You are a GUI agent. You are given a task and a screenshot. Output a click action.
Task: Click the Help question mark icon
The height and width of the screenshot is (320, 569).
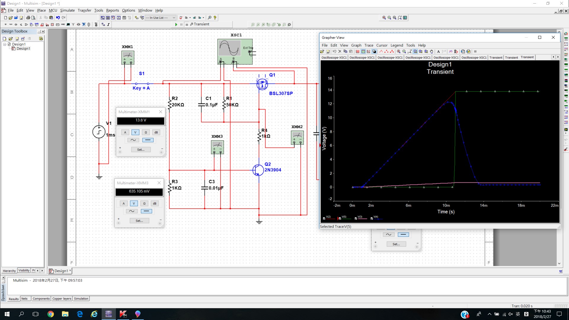click(x=215, y=18)
